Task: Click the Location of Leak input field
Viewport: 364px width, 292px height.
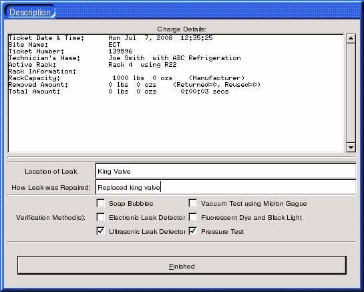Action: point(226,171)
